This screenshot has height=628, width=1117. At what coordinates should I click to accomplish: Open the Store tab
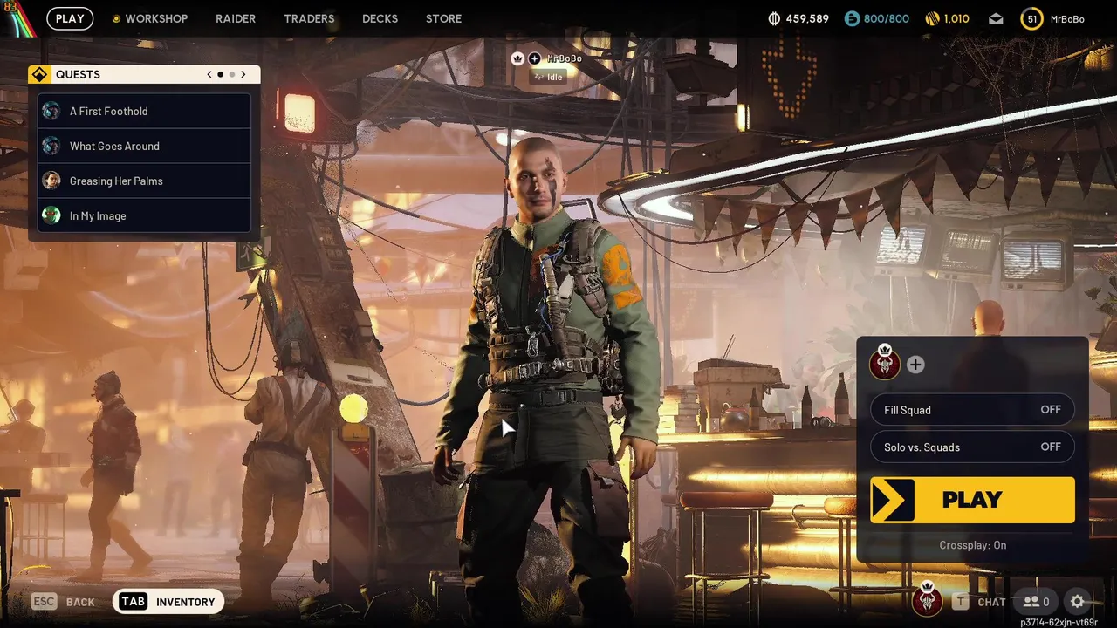[443, 18]
